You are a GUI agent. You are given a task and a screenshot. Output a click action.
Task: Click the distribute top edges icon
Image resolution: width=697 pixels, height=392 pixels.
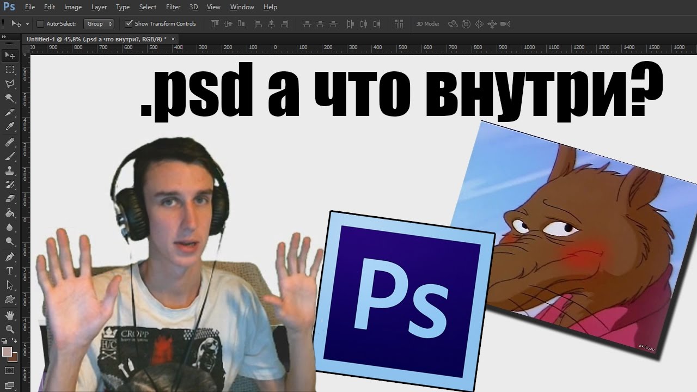tap(307, 24)
